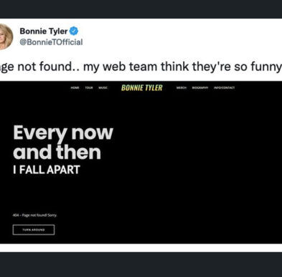Open Bonnie Tyler's profile avatar
This screenshot has height=277, width=282.
click(5, 37)
